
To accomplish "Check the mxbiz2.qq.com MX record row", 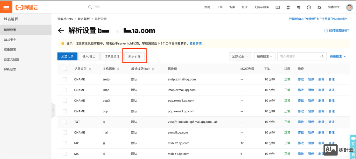I will [65, 143].
